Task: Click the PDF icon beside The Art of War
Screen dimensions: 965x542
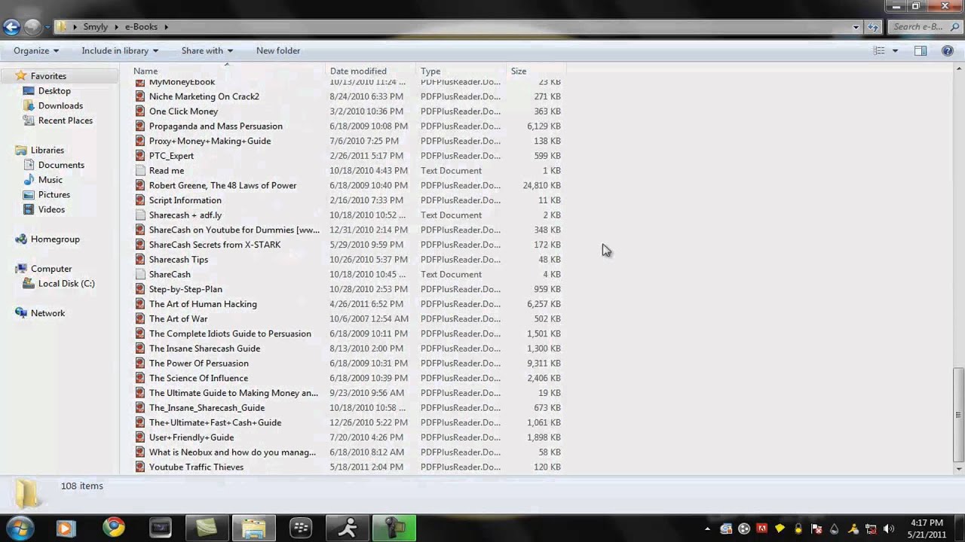Action: coord(140,318)
